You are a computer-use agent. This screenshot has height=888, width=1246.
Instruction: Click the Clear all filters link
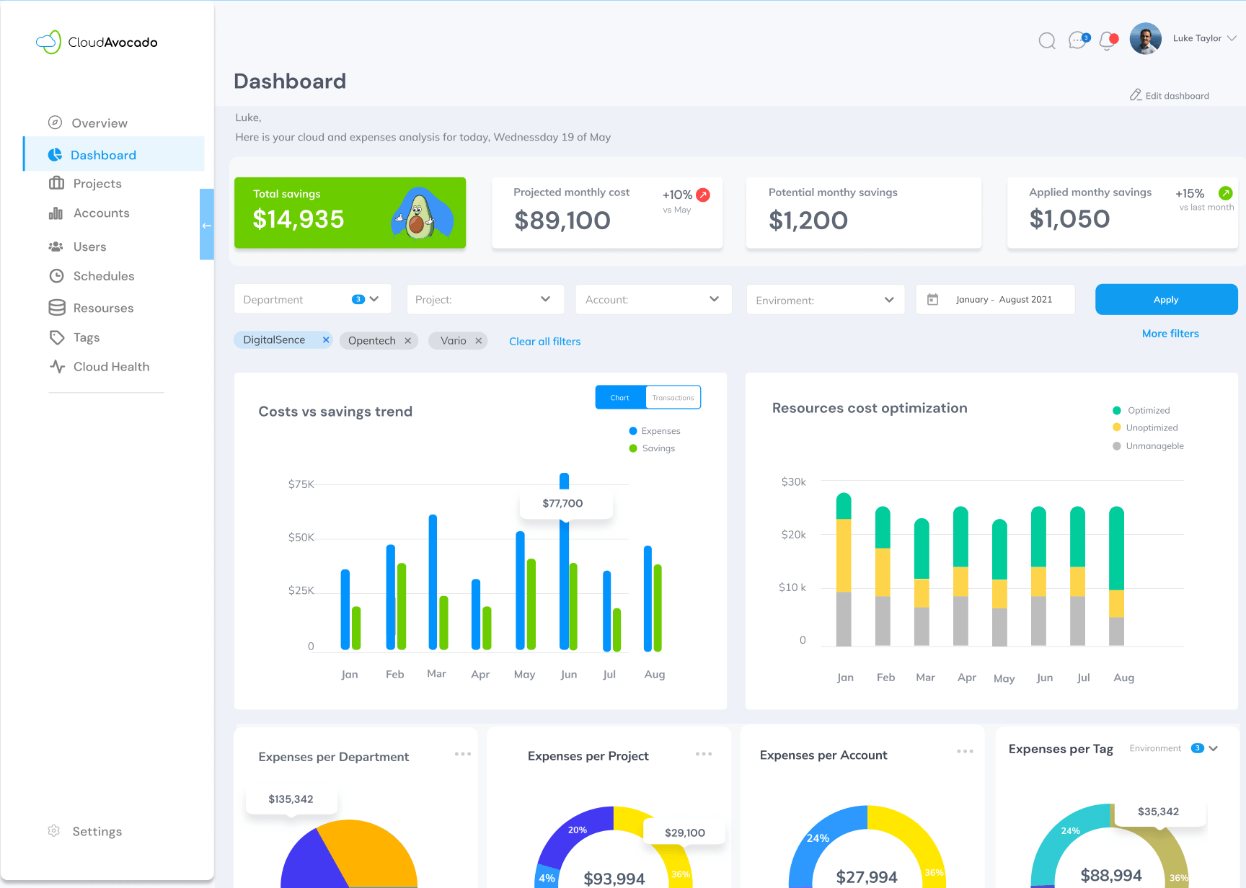click(x=544, y=342)
